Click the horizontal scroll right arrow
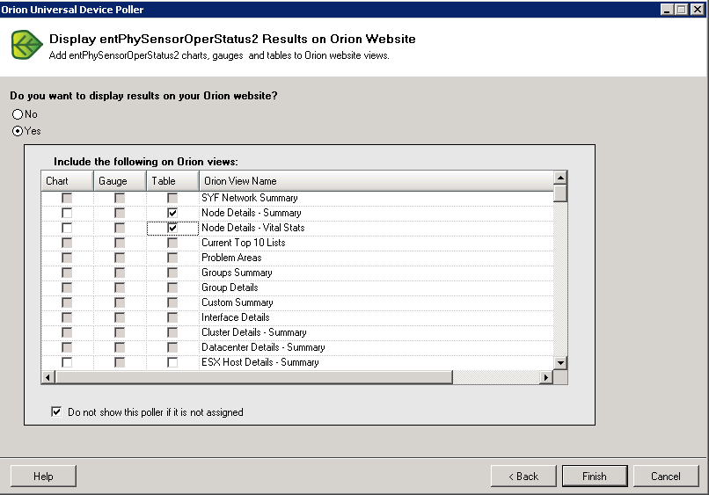Viewport: 709px width, 495px height. click(x=546, y=377)
